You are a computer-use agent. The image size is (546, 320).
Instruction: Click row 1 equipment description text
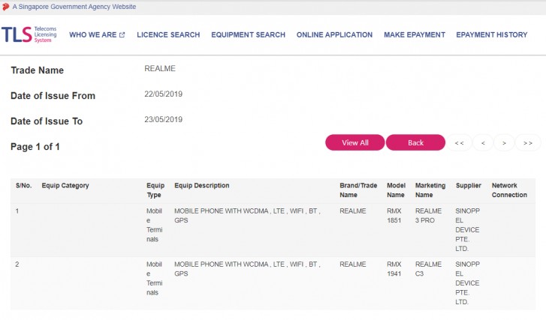coord(247,216)
